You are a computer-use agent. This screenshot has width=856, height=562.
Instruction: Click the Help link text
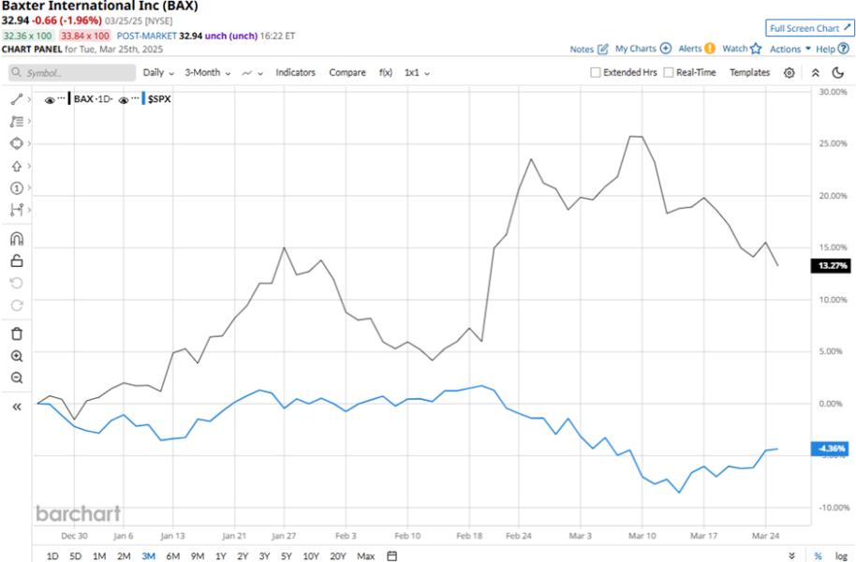825,49
